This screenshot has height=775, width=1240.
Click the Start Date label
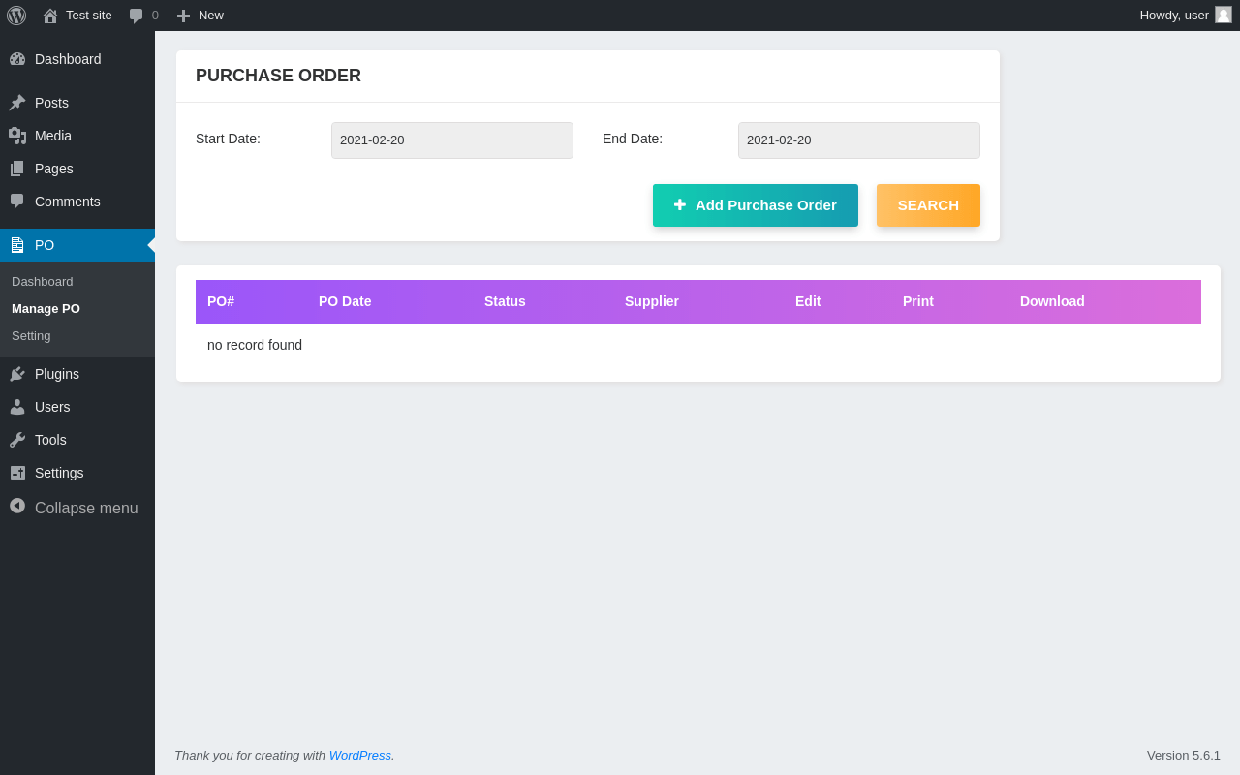[228, 139]
